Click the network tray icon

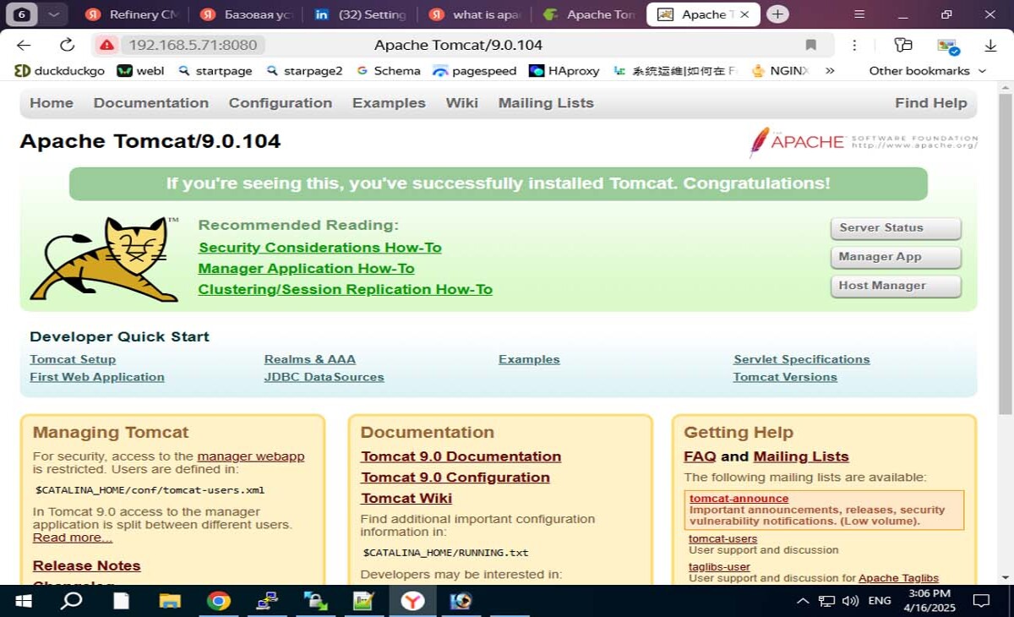[x=826, y=601]
